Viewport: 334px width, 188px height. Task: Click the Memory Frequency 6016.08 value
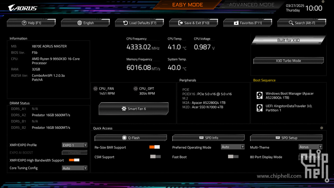coord(143,68)
